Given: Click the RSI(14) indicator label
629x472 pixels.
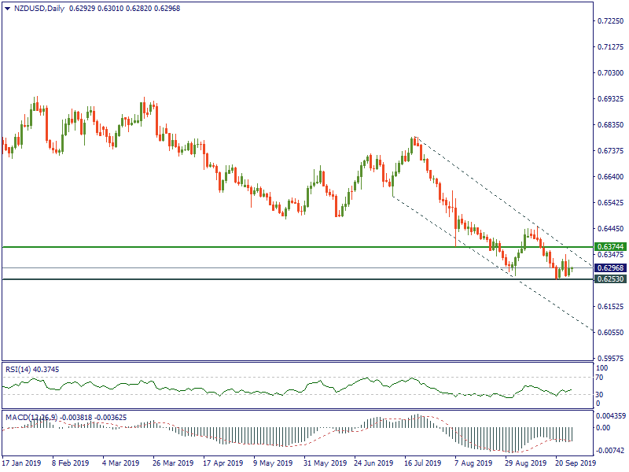Looking at the screenshot, I should click(20, 368).
